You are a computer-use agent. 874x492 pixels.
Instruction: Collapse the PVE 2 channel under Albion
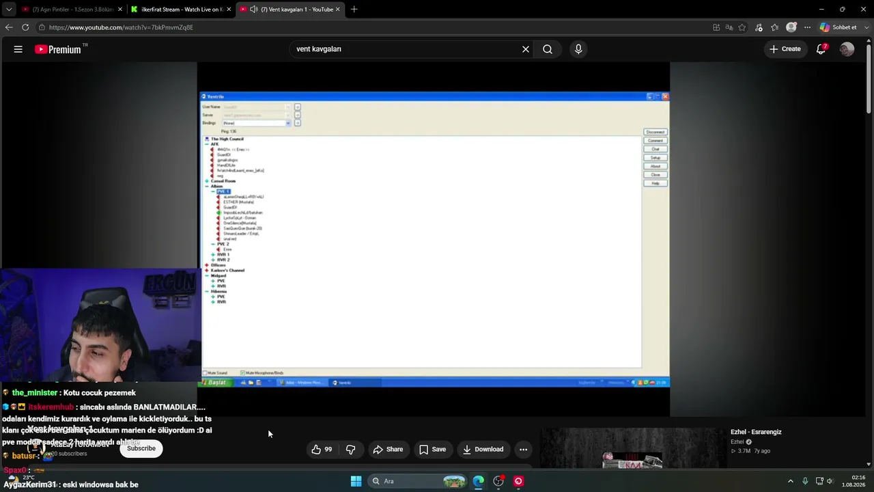point(214,244)
